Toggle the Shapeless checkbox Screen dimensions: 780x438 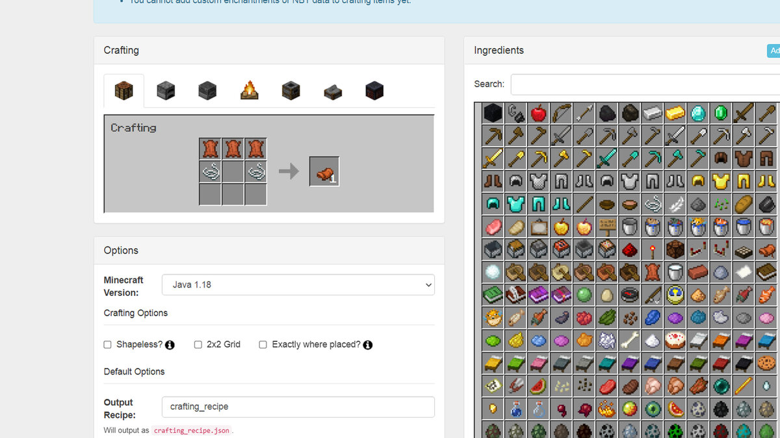108,345
